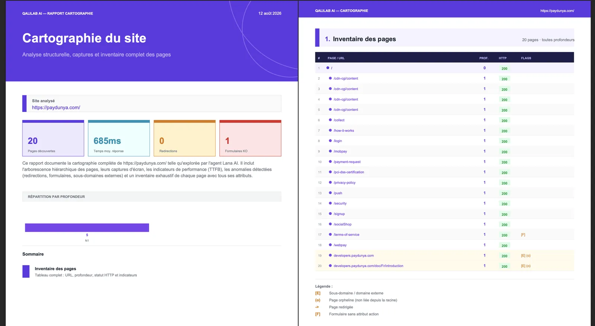Click the /login page URL
595x326 pixels.
pyautogui.click(x=338, y=141)
